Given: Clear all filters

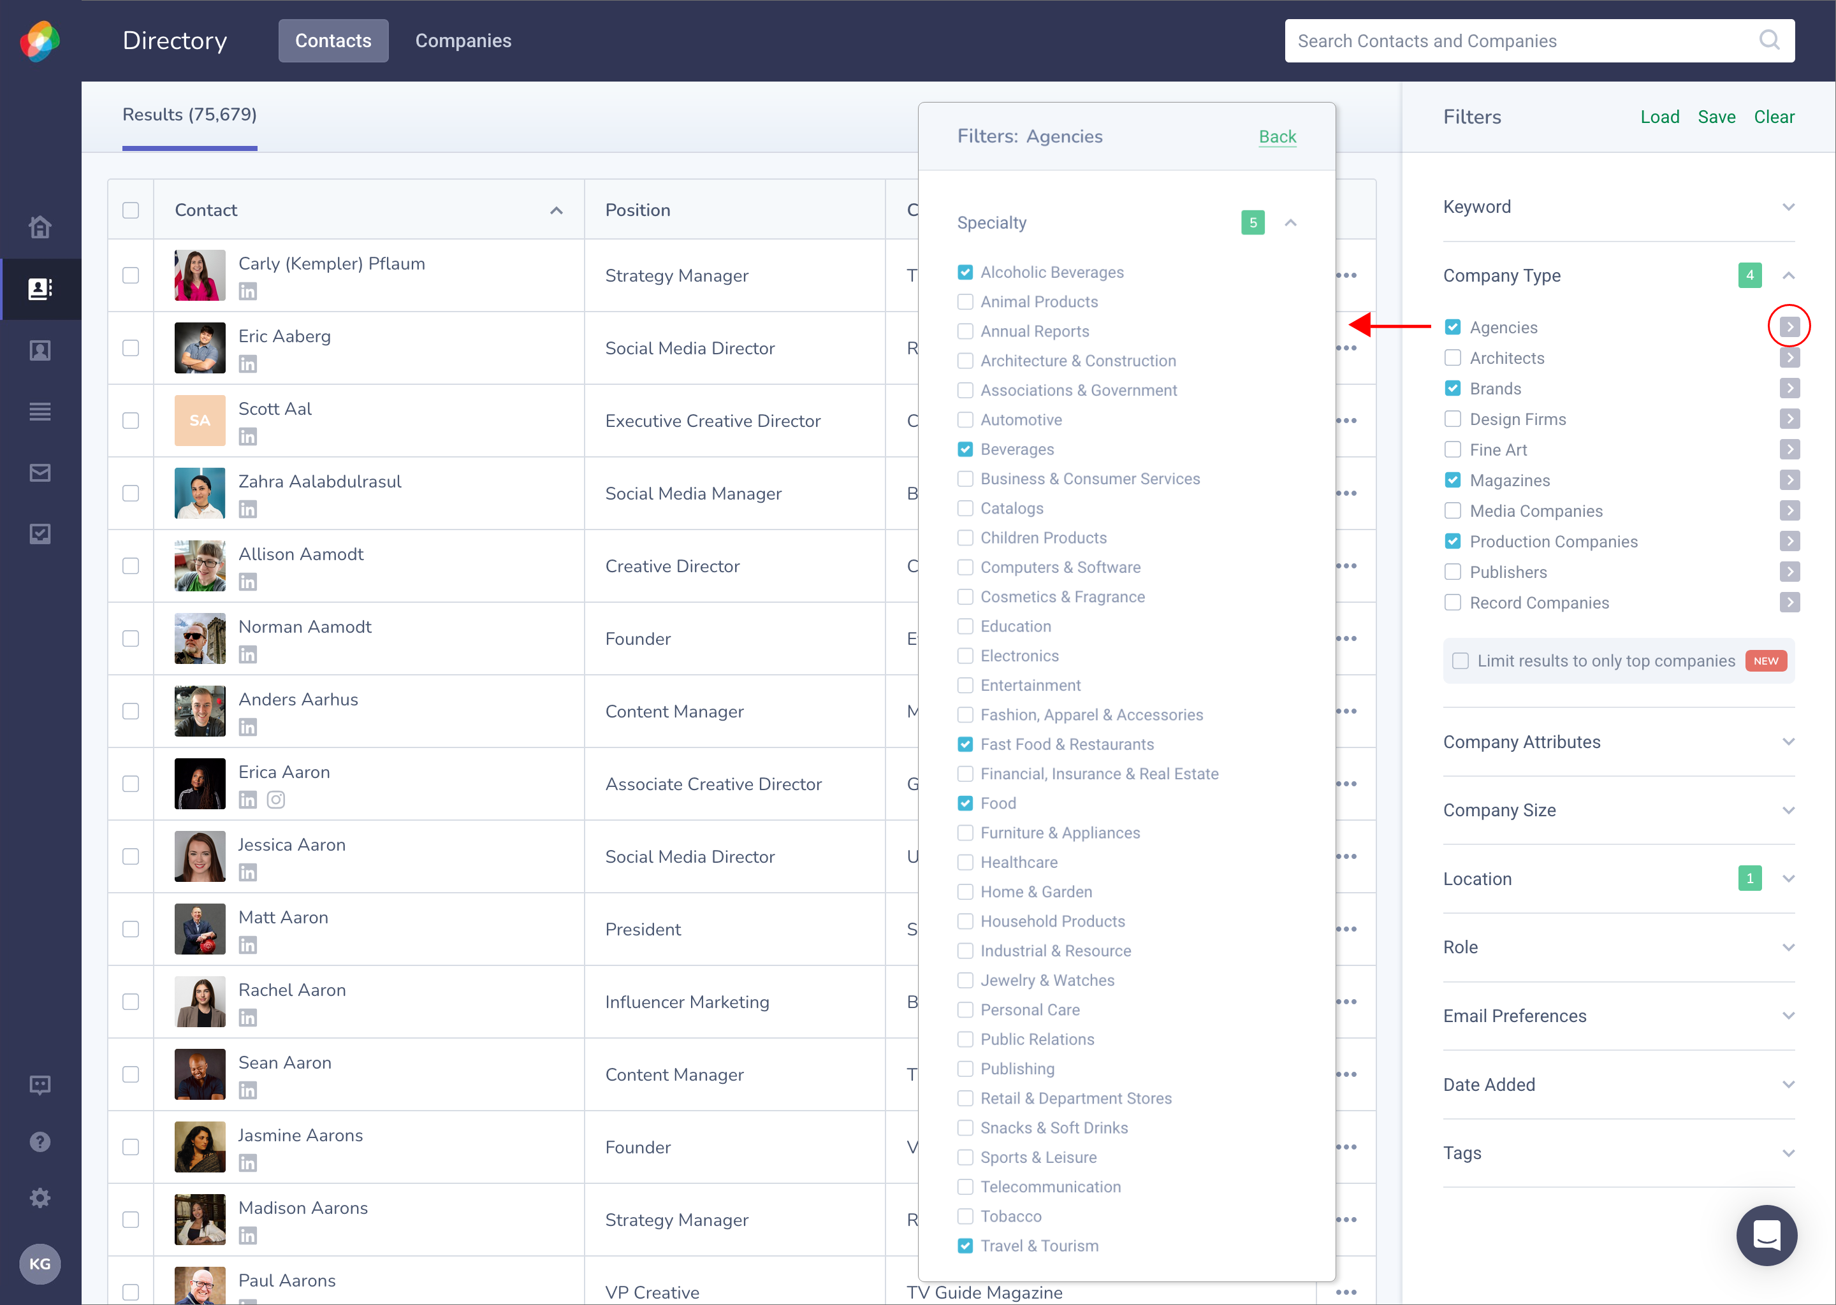Looking at the screenshot, I should point(1774,117).
